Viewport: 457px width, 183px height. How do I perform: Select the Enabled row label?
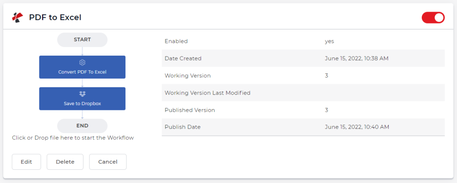[x=176, y=41]
